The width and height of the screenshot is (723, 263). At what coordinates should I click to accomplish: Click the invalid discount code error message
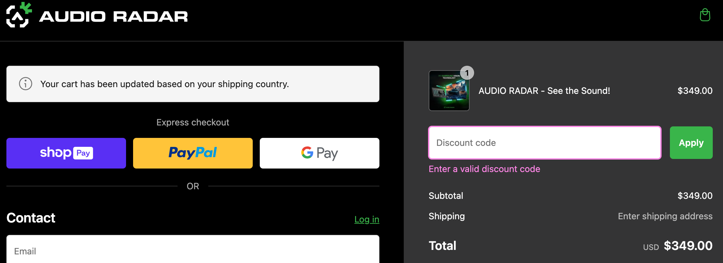click(x=484, y=169)
